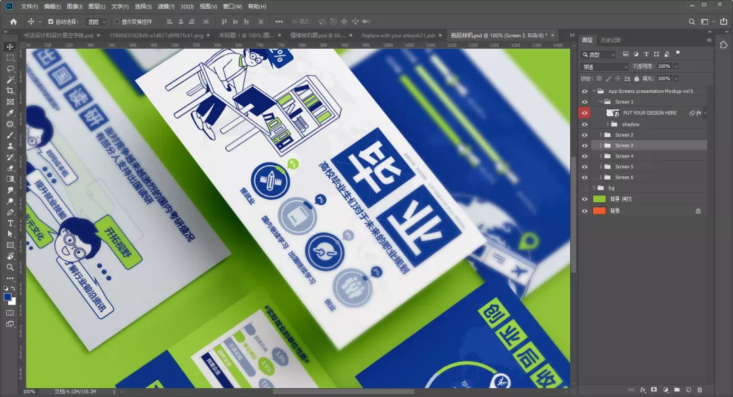Image resolution: width=733 pixels, height=397 pixels.
Task: Toggle the 自动选择 checkbox
Action: pos(50,22)
